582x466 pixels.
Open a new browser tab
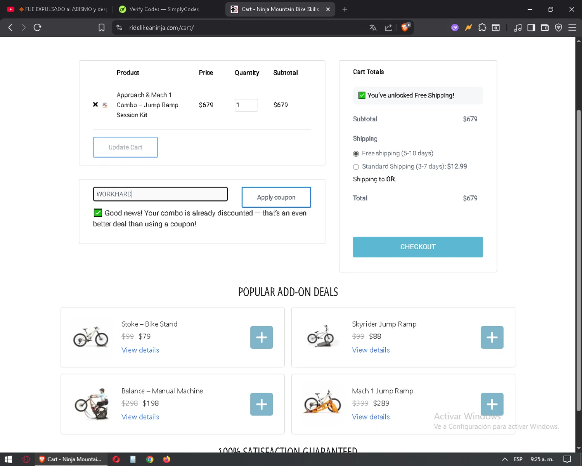tap(345, 9)
